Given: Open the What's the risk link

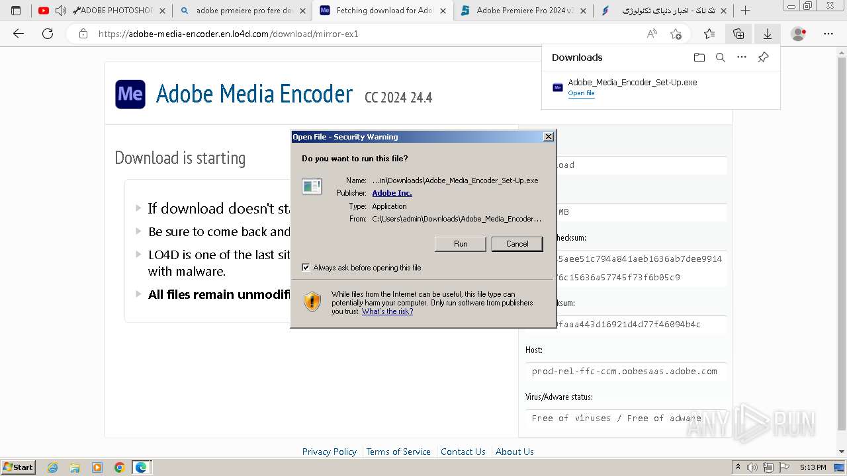Looking at the screenshot, I should (x=387, y=311).
